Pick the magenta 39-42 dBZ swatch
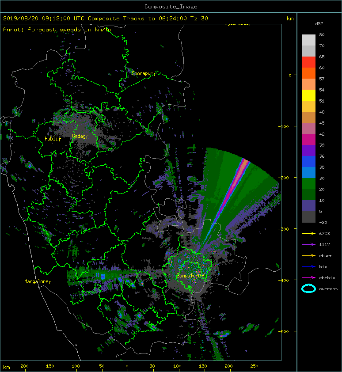342x372 pixels. 308,140
